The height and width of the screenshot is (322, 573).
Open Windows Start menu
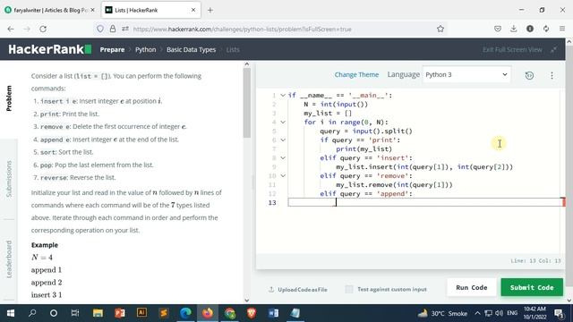pyautogui.click(x=11, y=313)
